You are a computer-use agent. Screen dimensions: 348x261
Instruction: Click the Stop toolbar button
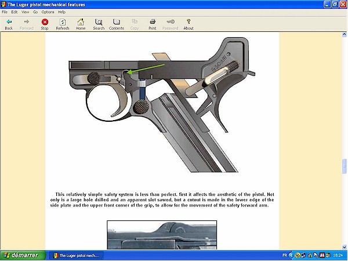coord(45,24)
